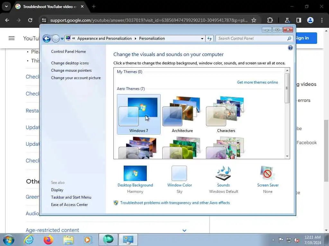Refresh the Control Panel address bar
The width and height of the screenshot is (329, 246).
(x=209, y=38)
